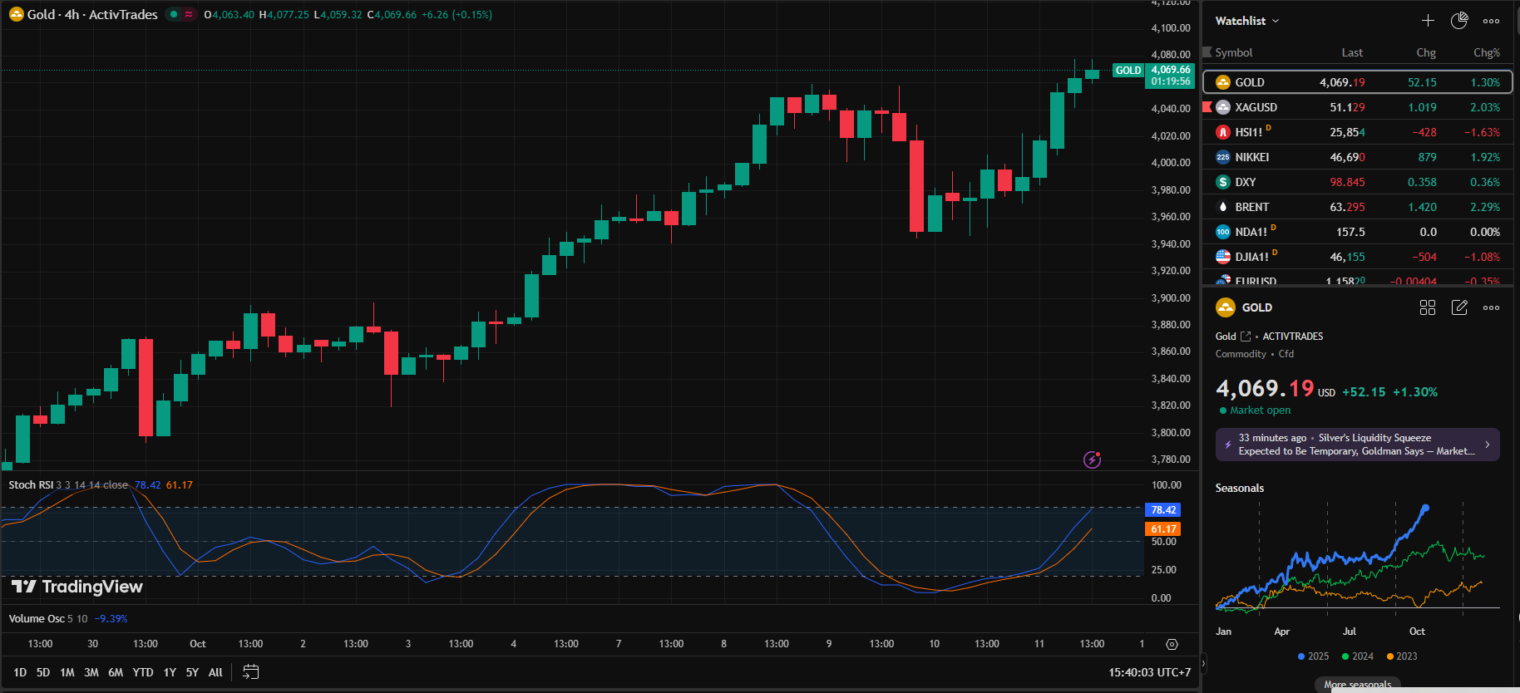Select the YTD date range tab

pyautogui.click(x=143, y=672)
